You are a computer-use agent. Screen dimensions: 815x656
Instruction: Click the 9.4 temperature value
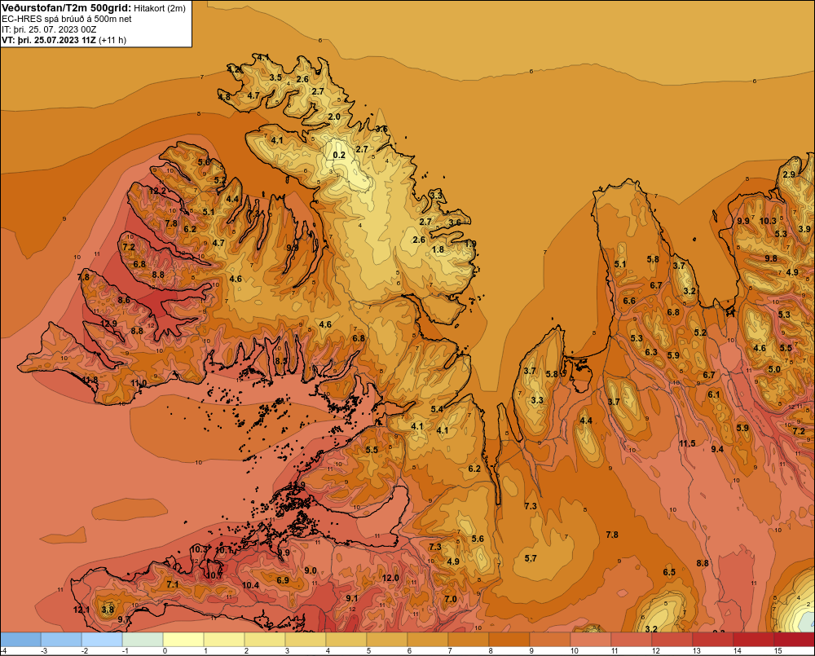(717, 448)
